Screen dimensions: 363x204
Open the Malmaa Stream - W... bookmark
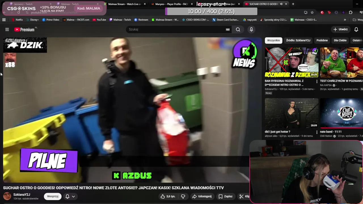pyautogui.click(x=165, y=20)
